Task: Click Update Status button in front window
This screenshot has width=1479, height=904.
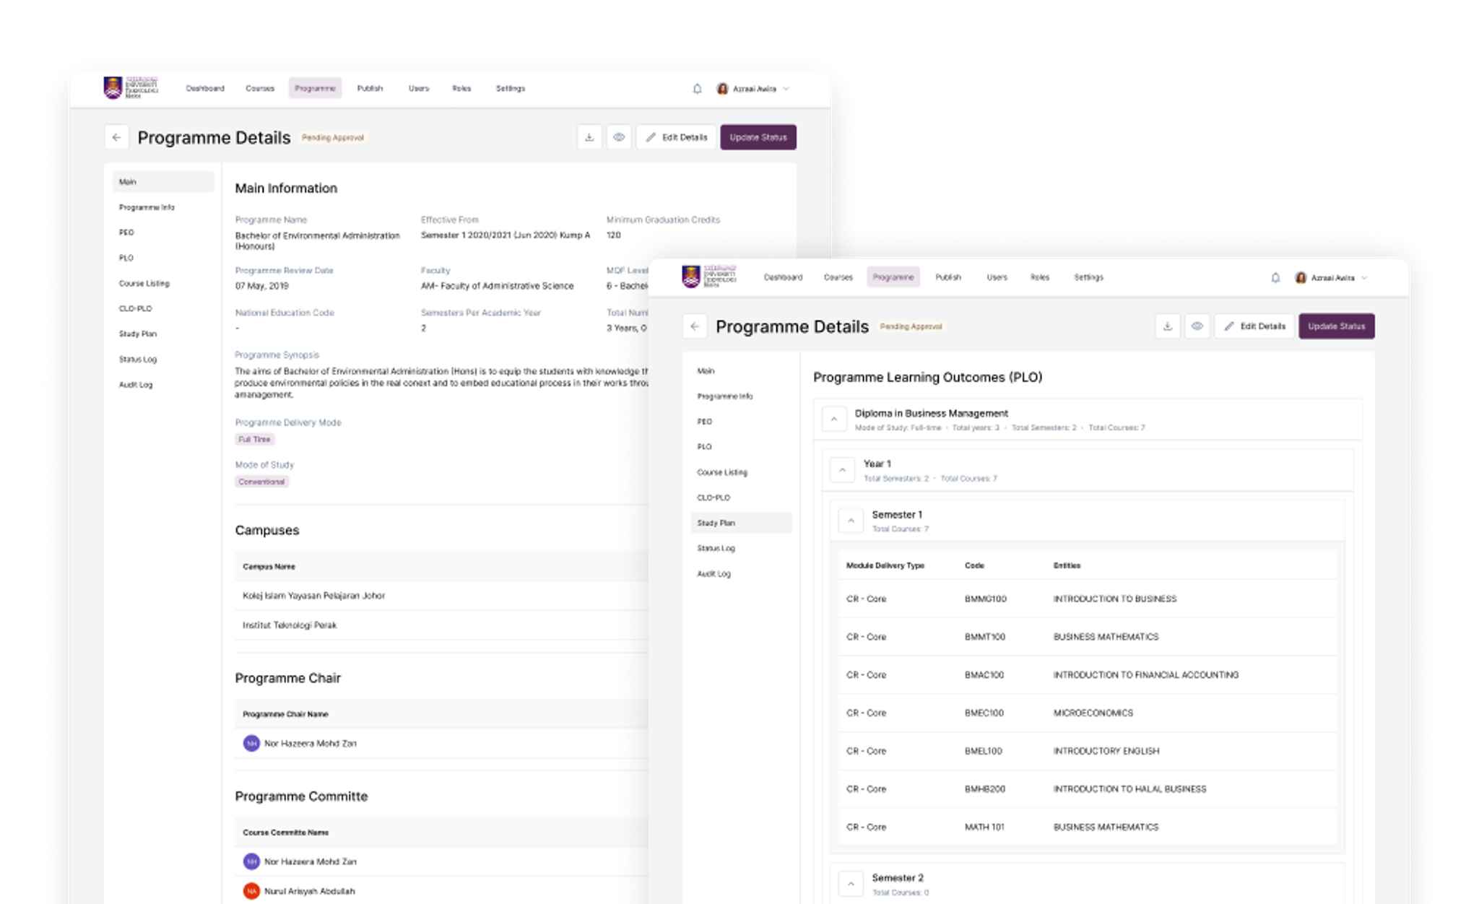Action: [1336, 326]
